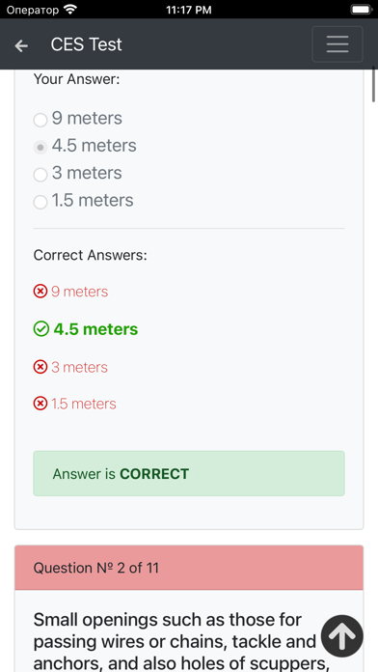Tap the back arrow in the header
This screenshot has width=378, height=672.
21,45
